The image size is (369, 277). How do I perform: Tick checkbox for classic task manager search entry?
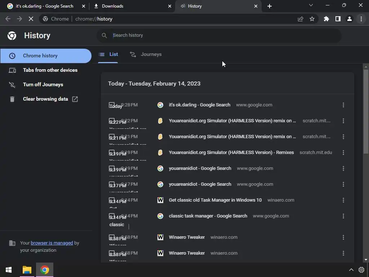pyautogui.click(x=112, y=216)
